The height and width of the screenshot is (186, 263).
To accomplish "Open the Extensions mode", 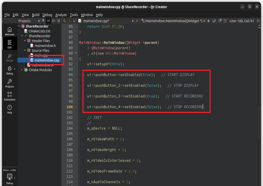I will [x=10, y=96].
